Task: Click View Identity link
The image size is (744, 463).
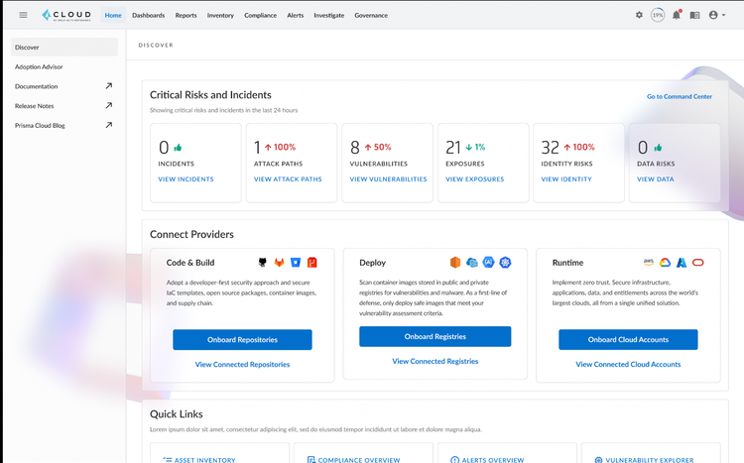Action: pos(566,178)
